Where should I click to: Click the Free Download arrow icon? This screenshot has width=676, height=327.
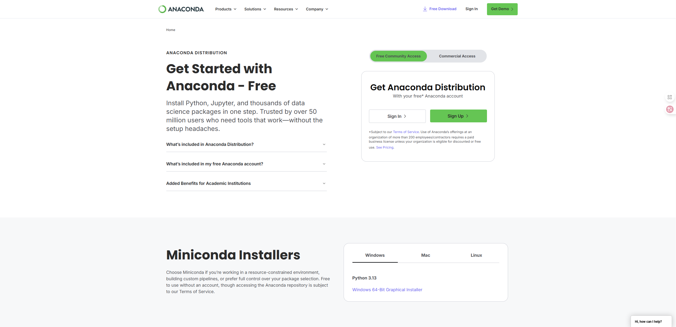(x=425, y=9)
